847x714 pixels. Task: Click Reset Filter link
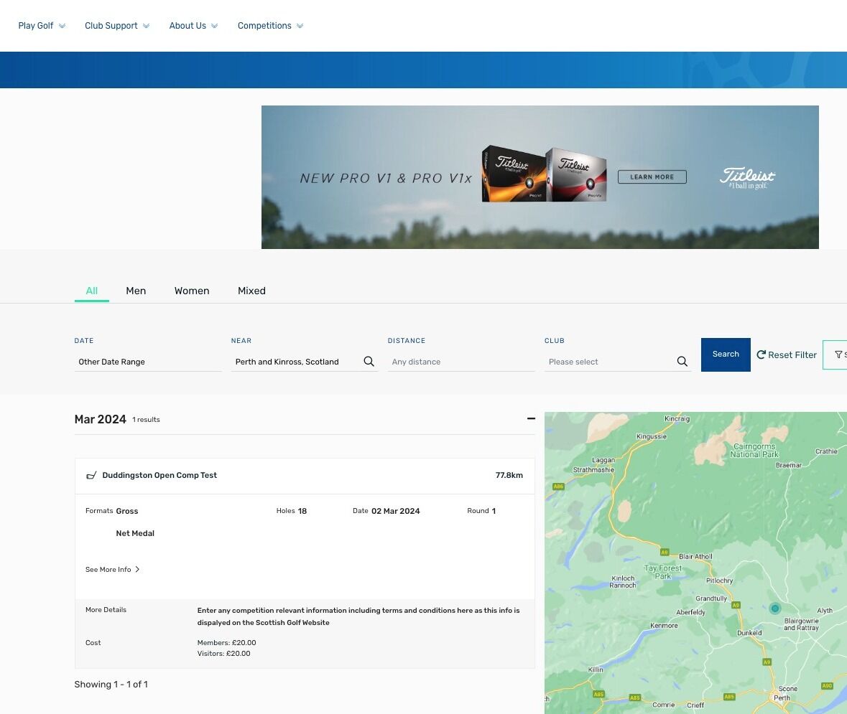pyautogui.click(x=787, y=354)
